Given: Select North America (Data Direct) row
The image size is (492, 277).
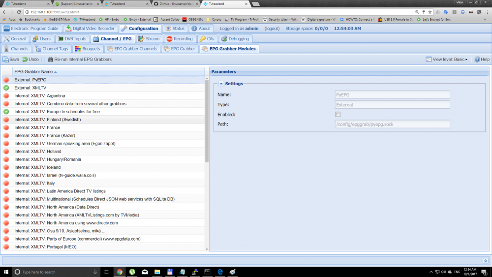Looking at the screenshot, I should coord(103,207).
